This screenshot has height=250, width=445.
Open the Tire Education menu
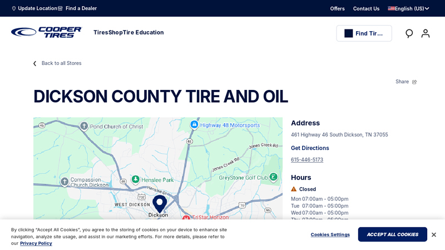click(x=143, y=32)
